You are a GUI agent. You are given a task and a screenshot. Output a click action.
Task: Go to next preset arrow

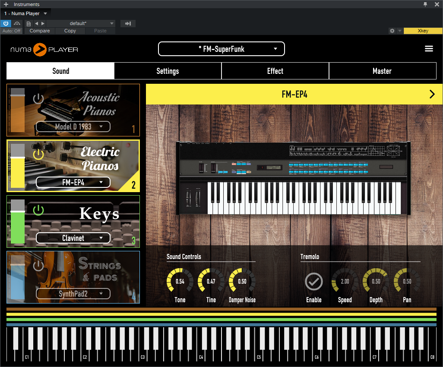coord(43,23)
